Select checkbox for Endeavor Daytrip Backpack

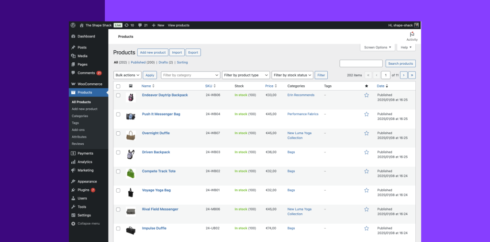click(118, 95)
